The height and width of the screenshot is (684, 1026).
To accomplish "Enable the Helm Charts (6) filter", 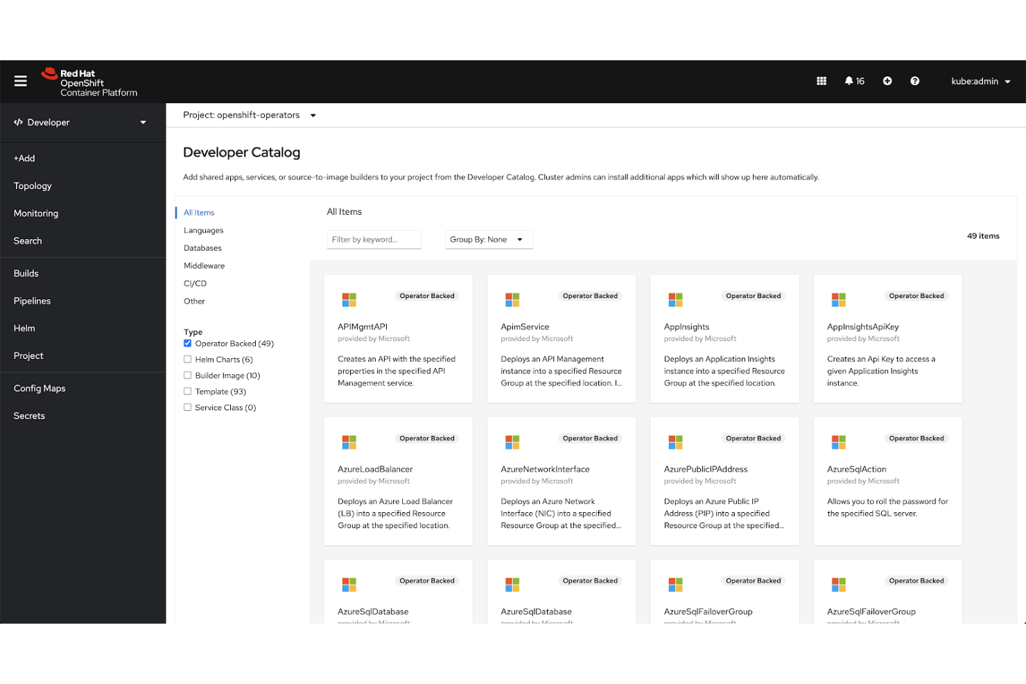I will pos(187,359).
